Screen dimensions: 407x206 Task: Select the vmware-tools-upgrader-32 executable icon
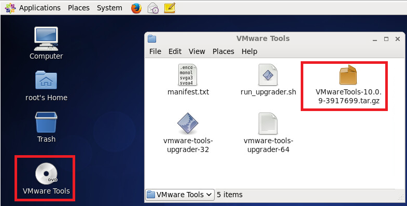(x=188, y=123)
